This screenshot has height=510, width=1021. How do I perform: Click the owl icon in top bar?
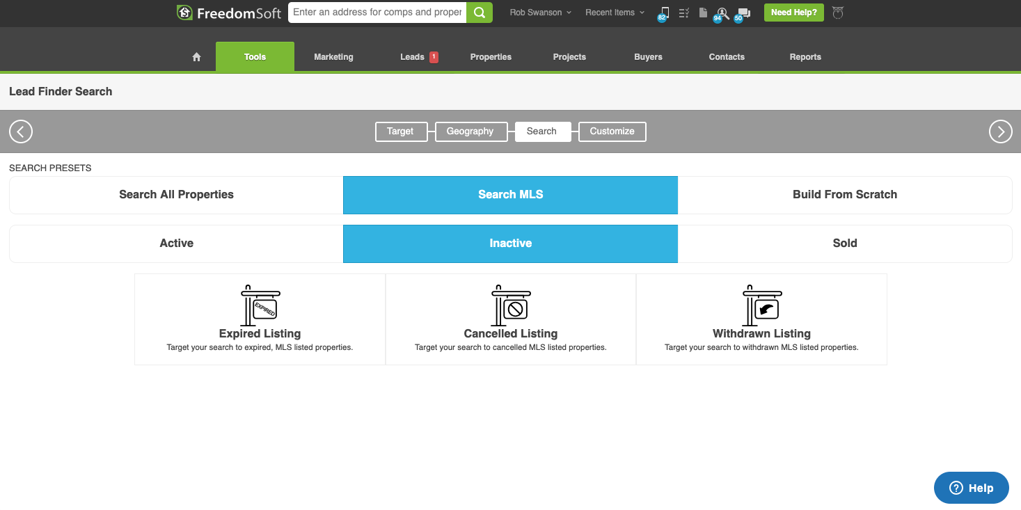pos(838,13)
